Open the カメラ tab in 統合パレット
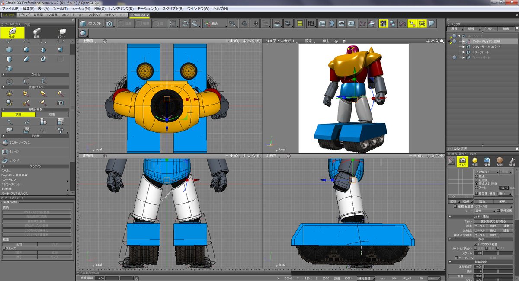Viewport: 519px width, 281px height. point(462,162)
